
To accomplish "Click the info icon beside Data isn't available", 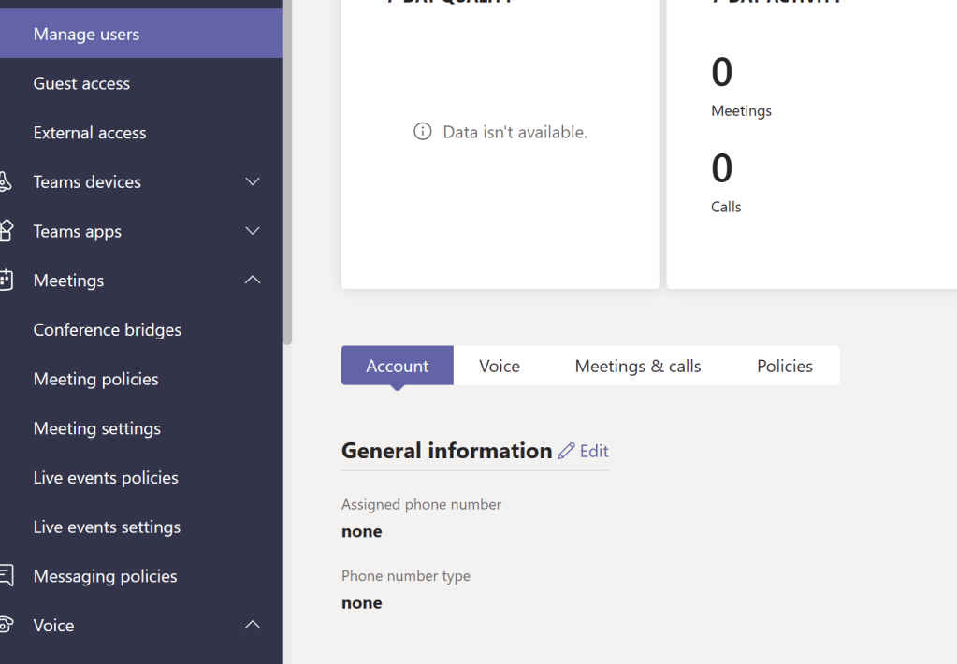I will tap(423, 132).
